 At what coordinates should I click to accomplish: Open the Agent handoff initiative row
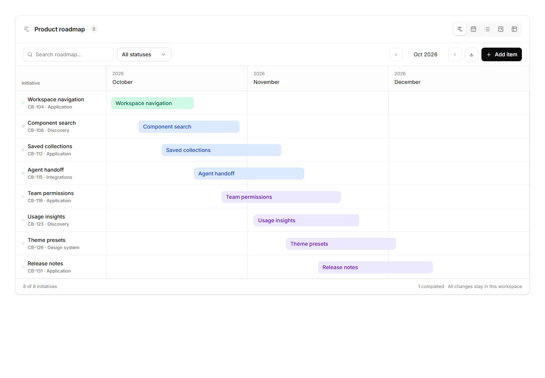(61, 173)
